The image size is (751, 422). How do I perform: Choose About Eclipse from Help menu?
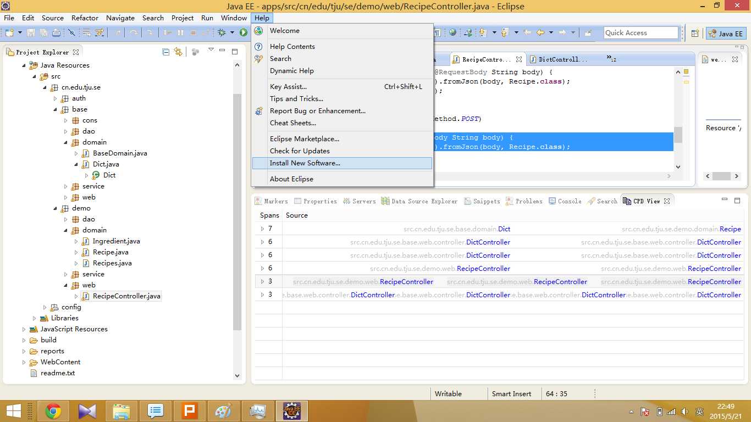(x=342, y=179)
